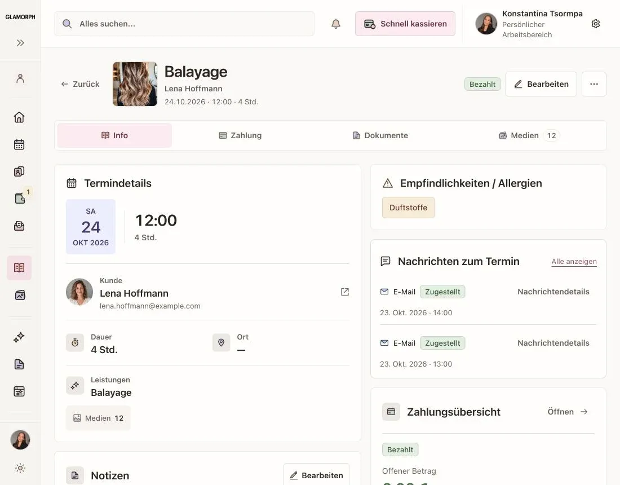
Task: Click the Dauer stopwatch icon
Action: point(75,342)
